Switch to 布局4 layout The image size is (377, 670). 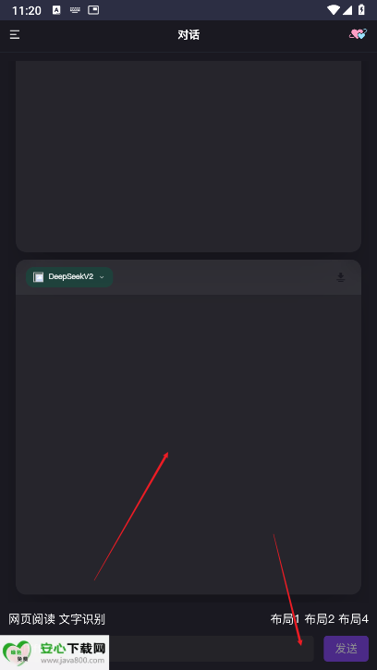tap(354, 619)
